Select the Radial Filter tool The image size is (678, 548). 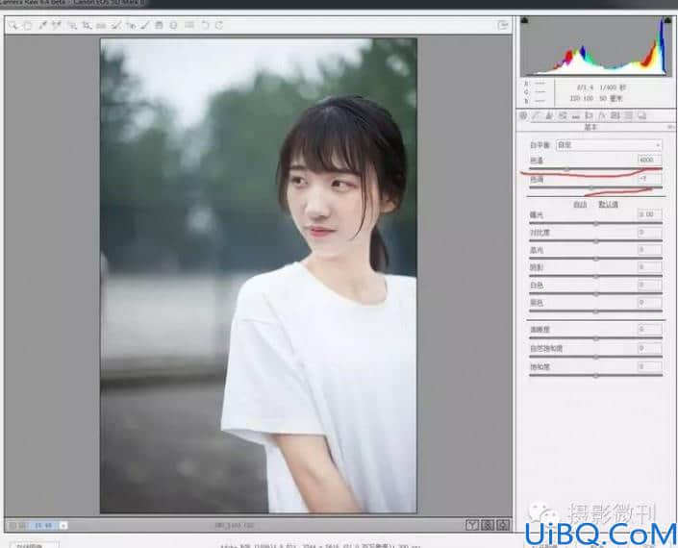pos(173,26)
